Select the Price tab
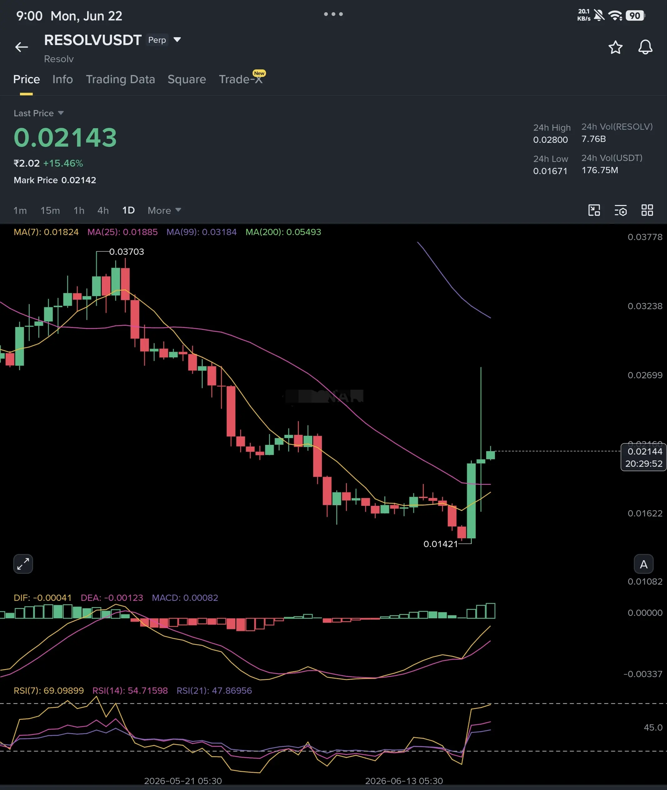 tap(27, 79)
